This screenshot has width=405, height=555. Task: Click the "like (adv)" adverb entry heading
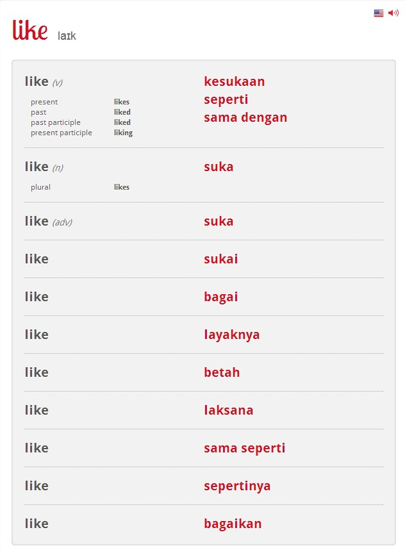point(47,221)
